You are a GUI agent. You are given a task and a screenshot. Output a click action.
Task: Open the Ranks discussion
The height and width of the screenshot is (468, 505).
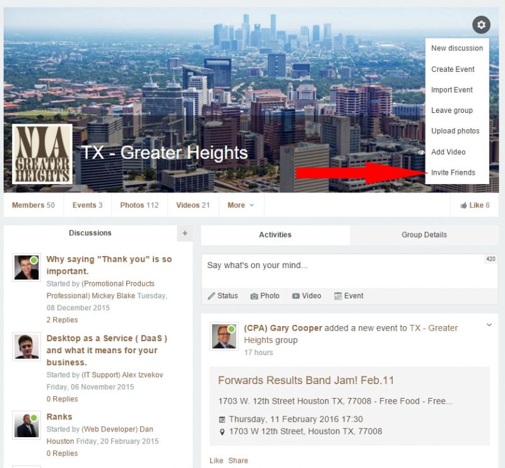(59, 417)
